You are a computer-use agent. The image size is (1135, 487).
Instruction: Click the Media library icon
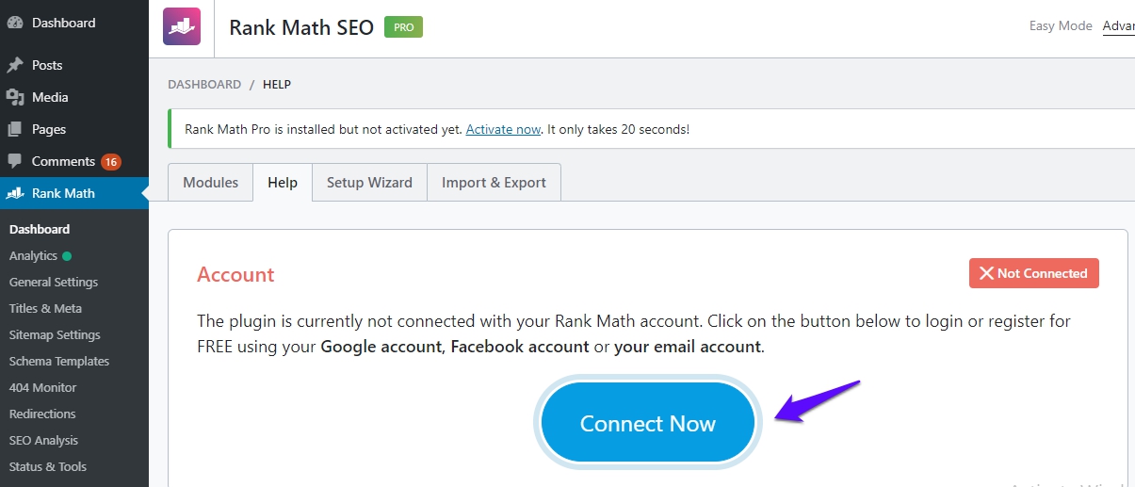click(x=14, y=97)
